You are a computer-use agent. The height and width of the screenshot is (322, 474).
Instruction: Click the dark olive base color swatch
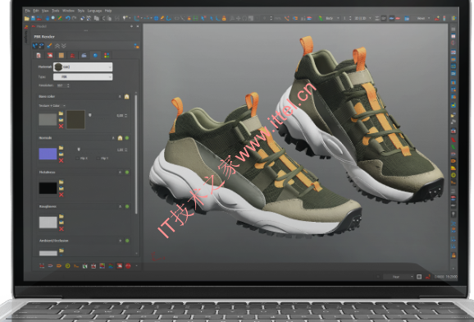pos(75,120)
